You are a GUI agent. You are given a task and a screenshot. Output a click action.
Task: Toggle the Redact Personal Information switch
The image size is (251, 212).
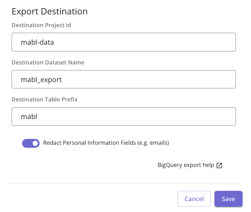(x=31, y=143)
